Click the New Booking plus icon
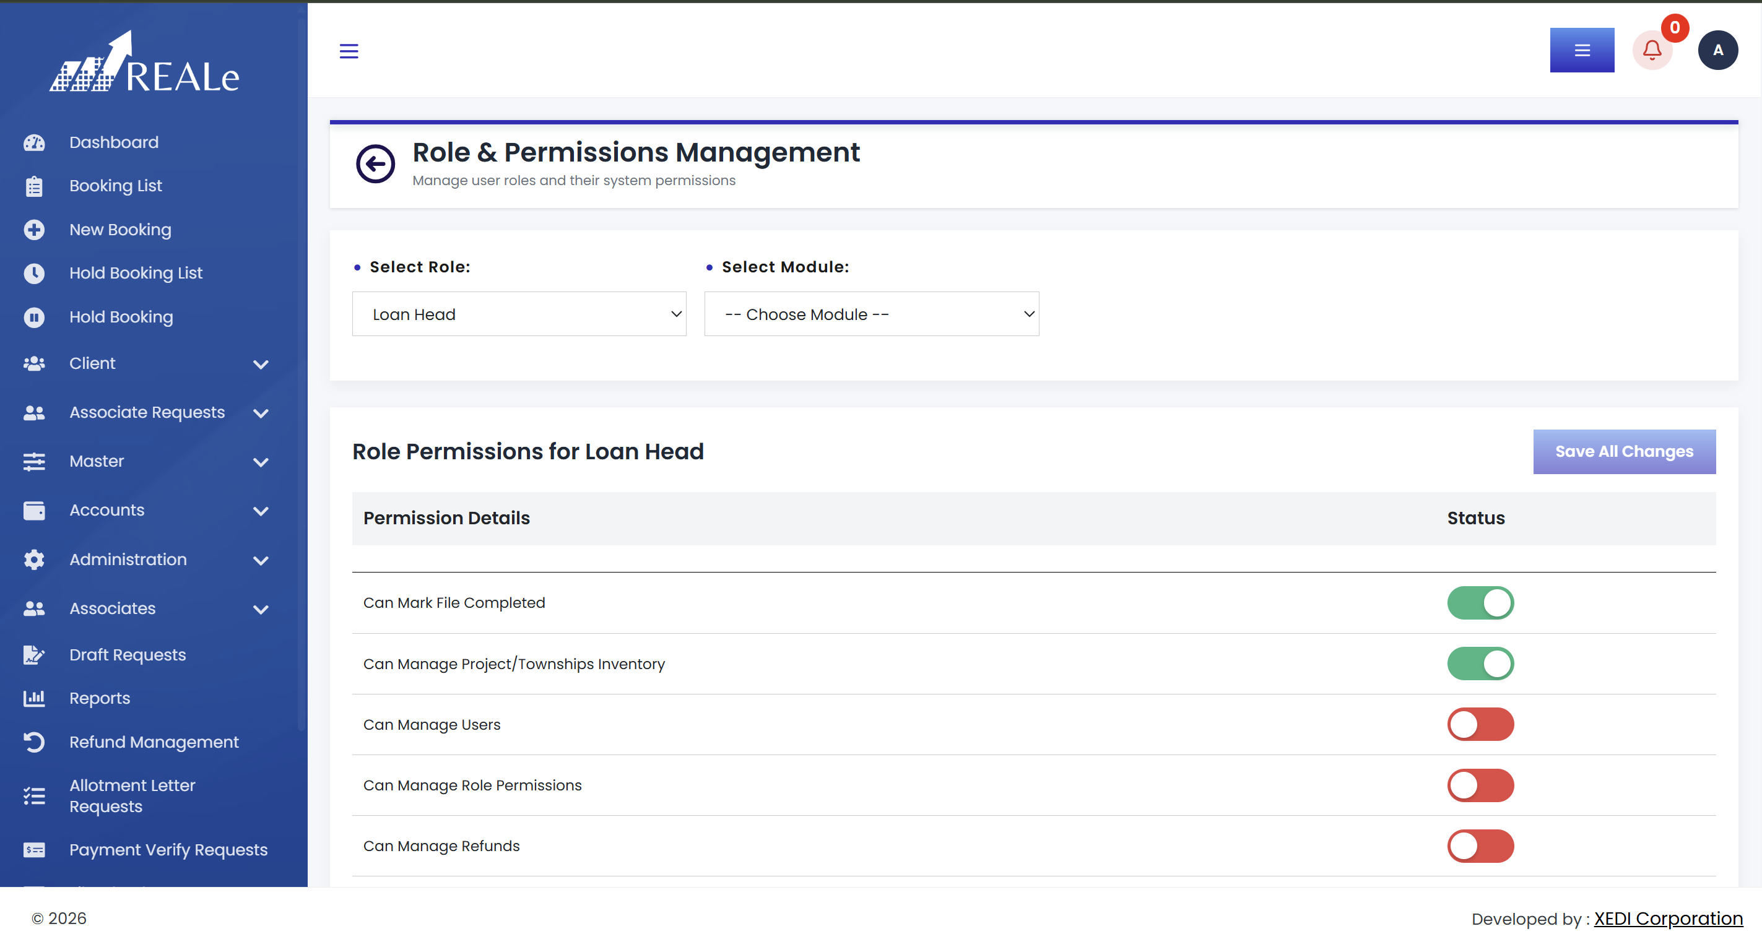This screenshot has width=1762, height=947. pyautogui.click(x=33, y=230)
